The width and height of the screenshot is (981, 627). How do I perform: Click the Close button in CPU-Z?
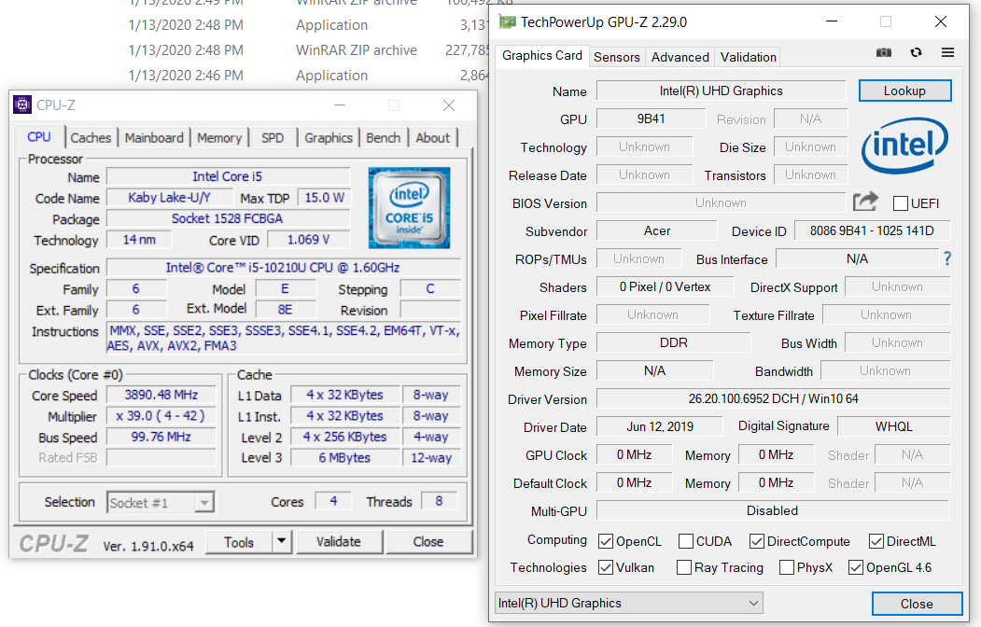428,541
